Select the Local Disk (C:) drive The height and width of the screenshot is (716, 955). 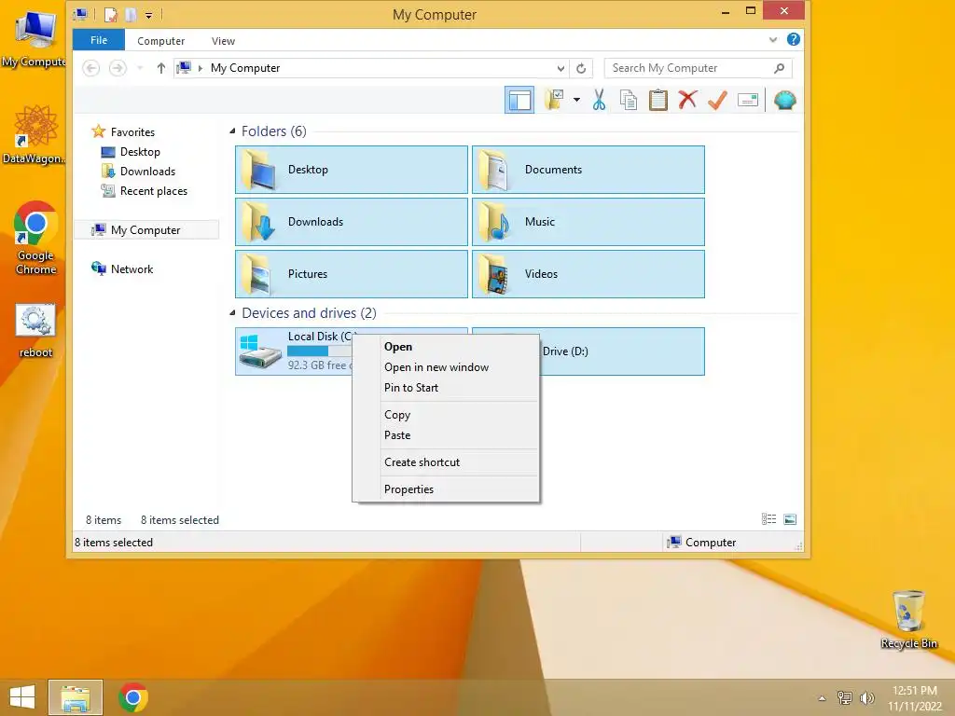pos(294,351)
